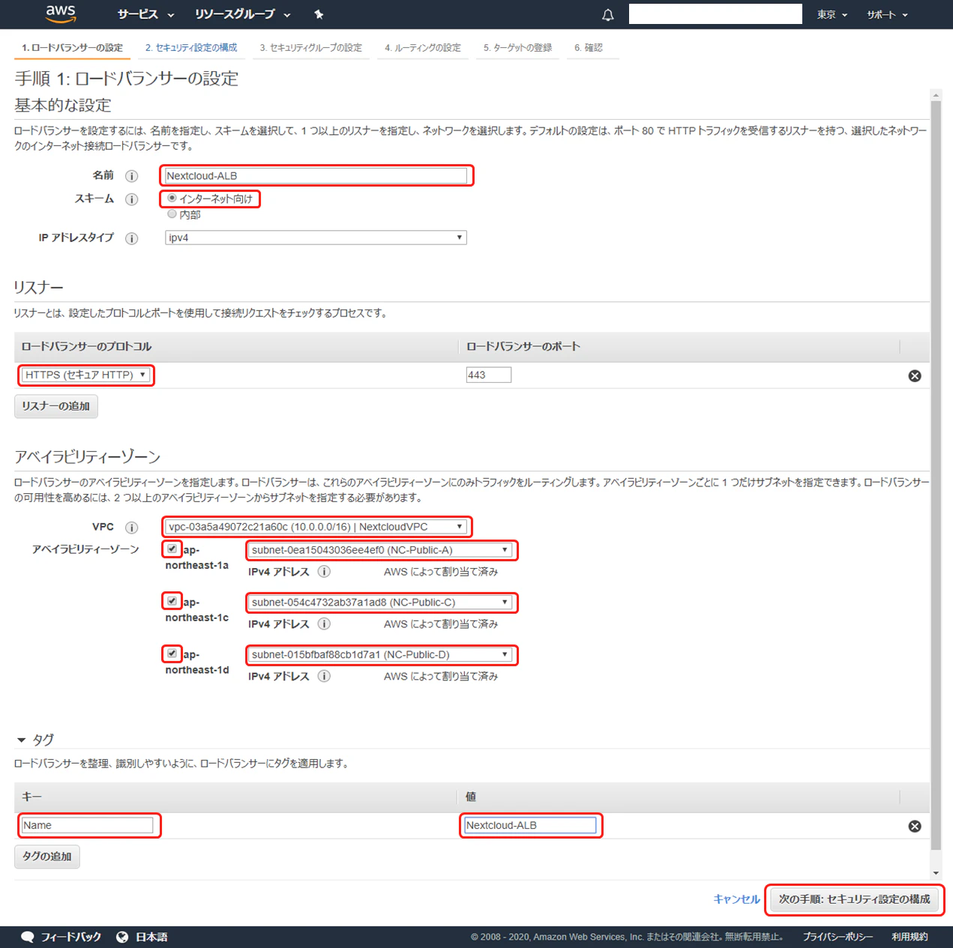Screen dimensions: 953x948
Task: Toggle ap-northeast-1d availability zone checkbox
Action: pos(172,653)
